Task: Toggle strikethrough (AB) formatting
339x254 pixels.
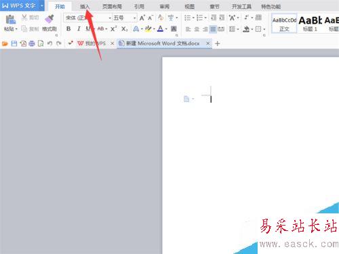Action: point(100,28)
